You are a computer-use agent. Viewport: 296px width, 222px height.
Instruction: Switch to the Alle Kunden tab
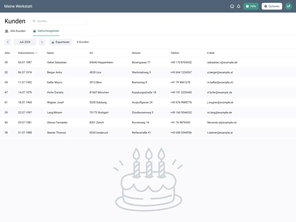click(x=15, y=31)
